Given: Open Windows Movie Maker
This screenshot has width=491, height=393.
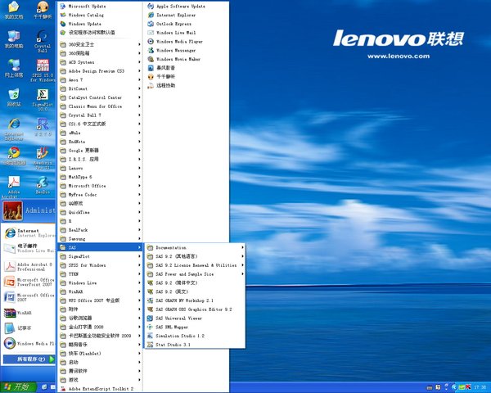Looking at the screenshot, I should tap(186, 59).
